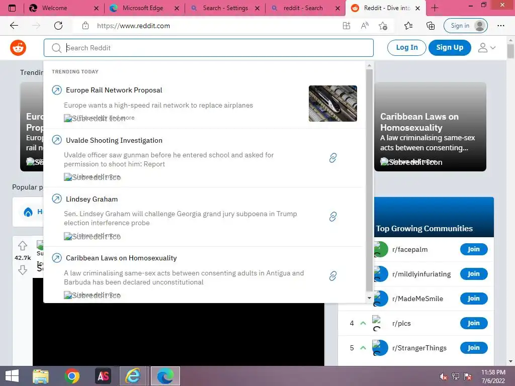Close the Welcome tab
This screenshot has height=386, width=515.
point(96,8)
